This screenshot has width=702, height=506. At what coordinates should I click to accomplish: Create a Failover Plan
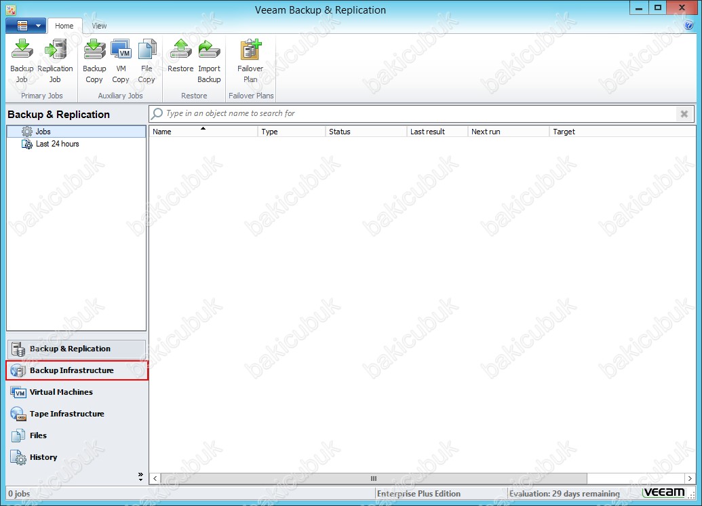click(250, 61)
